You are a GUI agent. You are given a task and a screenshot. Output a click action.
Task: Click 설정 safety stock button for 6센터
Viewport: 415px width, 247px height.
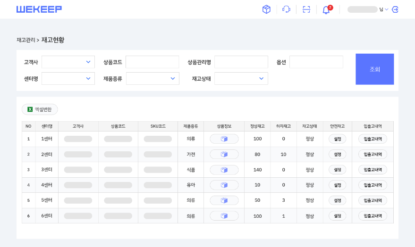(x=338, y=216)
